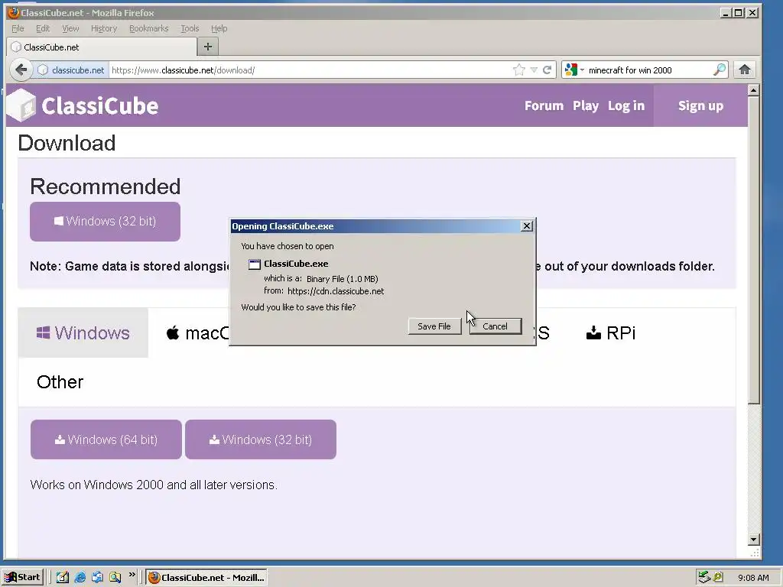Viewport: 783px width, 587px height.
Task: Click Save File in download dialog
Action: 434,326
